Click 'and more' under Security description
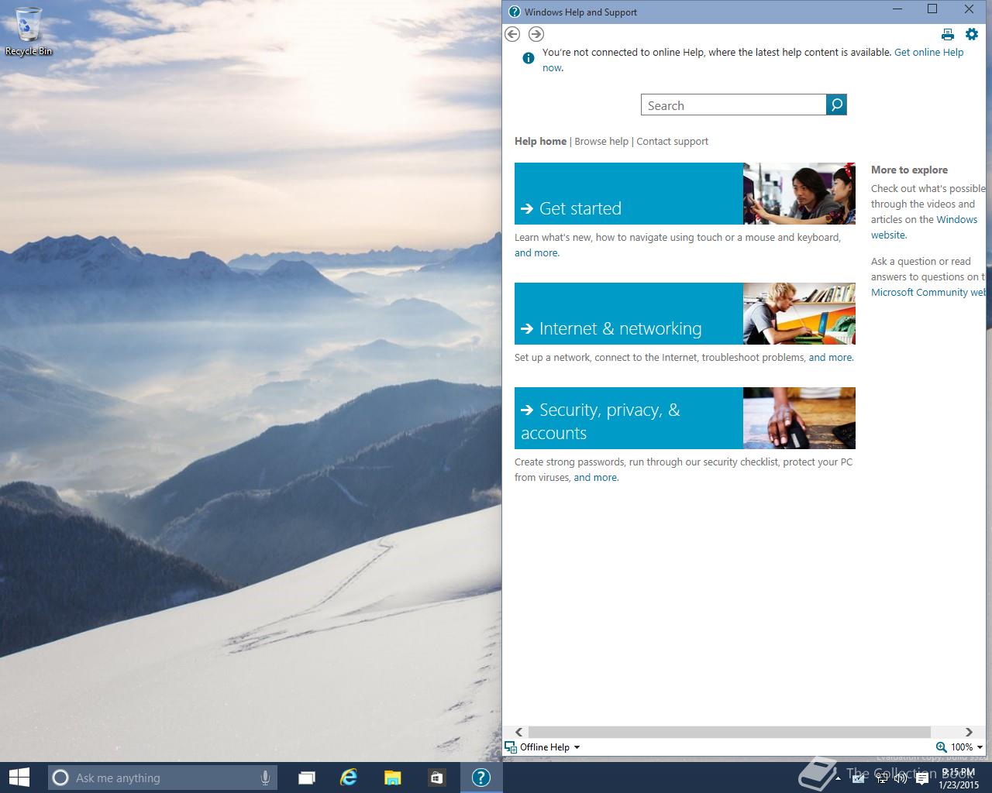This screenshot has width=992, height=793. tap(595, 477)
